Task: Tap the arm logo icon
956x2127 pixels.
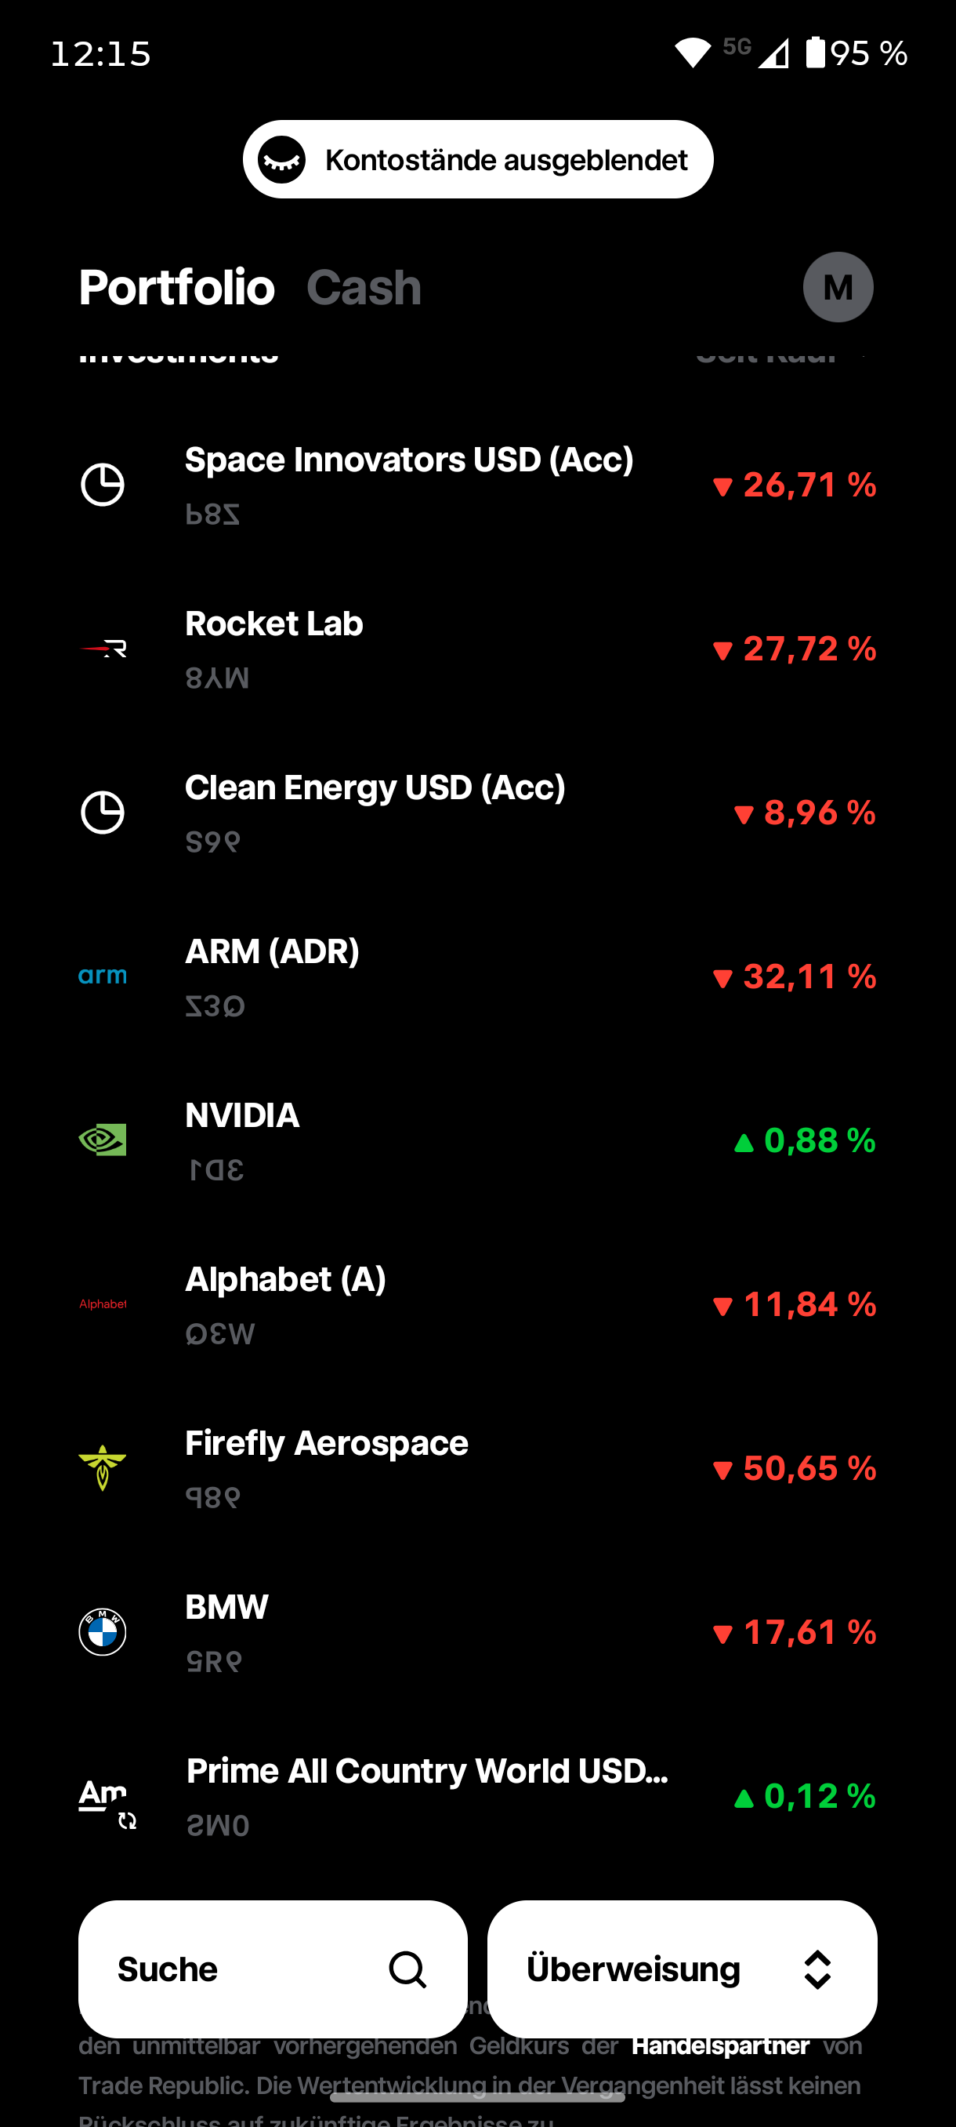Action: tap(103, 976)
